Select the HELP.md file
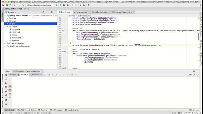The width and height of the screenshot is (203, 114). (16, 32)
